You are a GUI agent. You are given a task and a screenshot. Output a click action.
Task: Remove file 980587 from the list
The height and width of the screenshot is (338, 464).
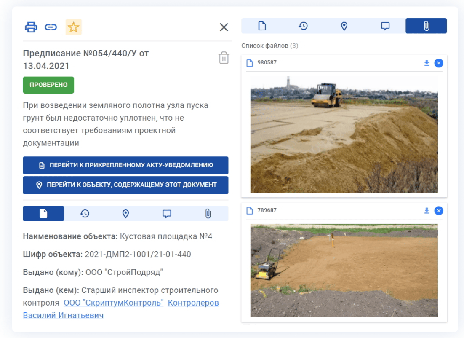[x=439, y=63]
